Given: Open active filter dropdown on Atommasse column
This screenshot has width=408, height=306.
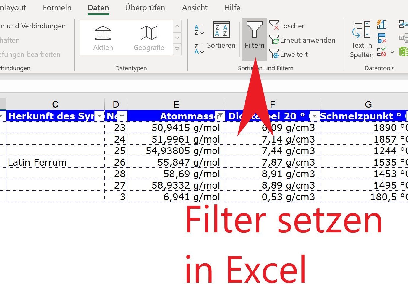Looking at the screenshot, I should point(220,116).
